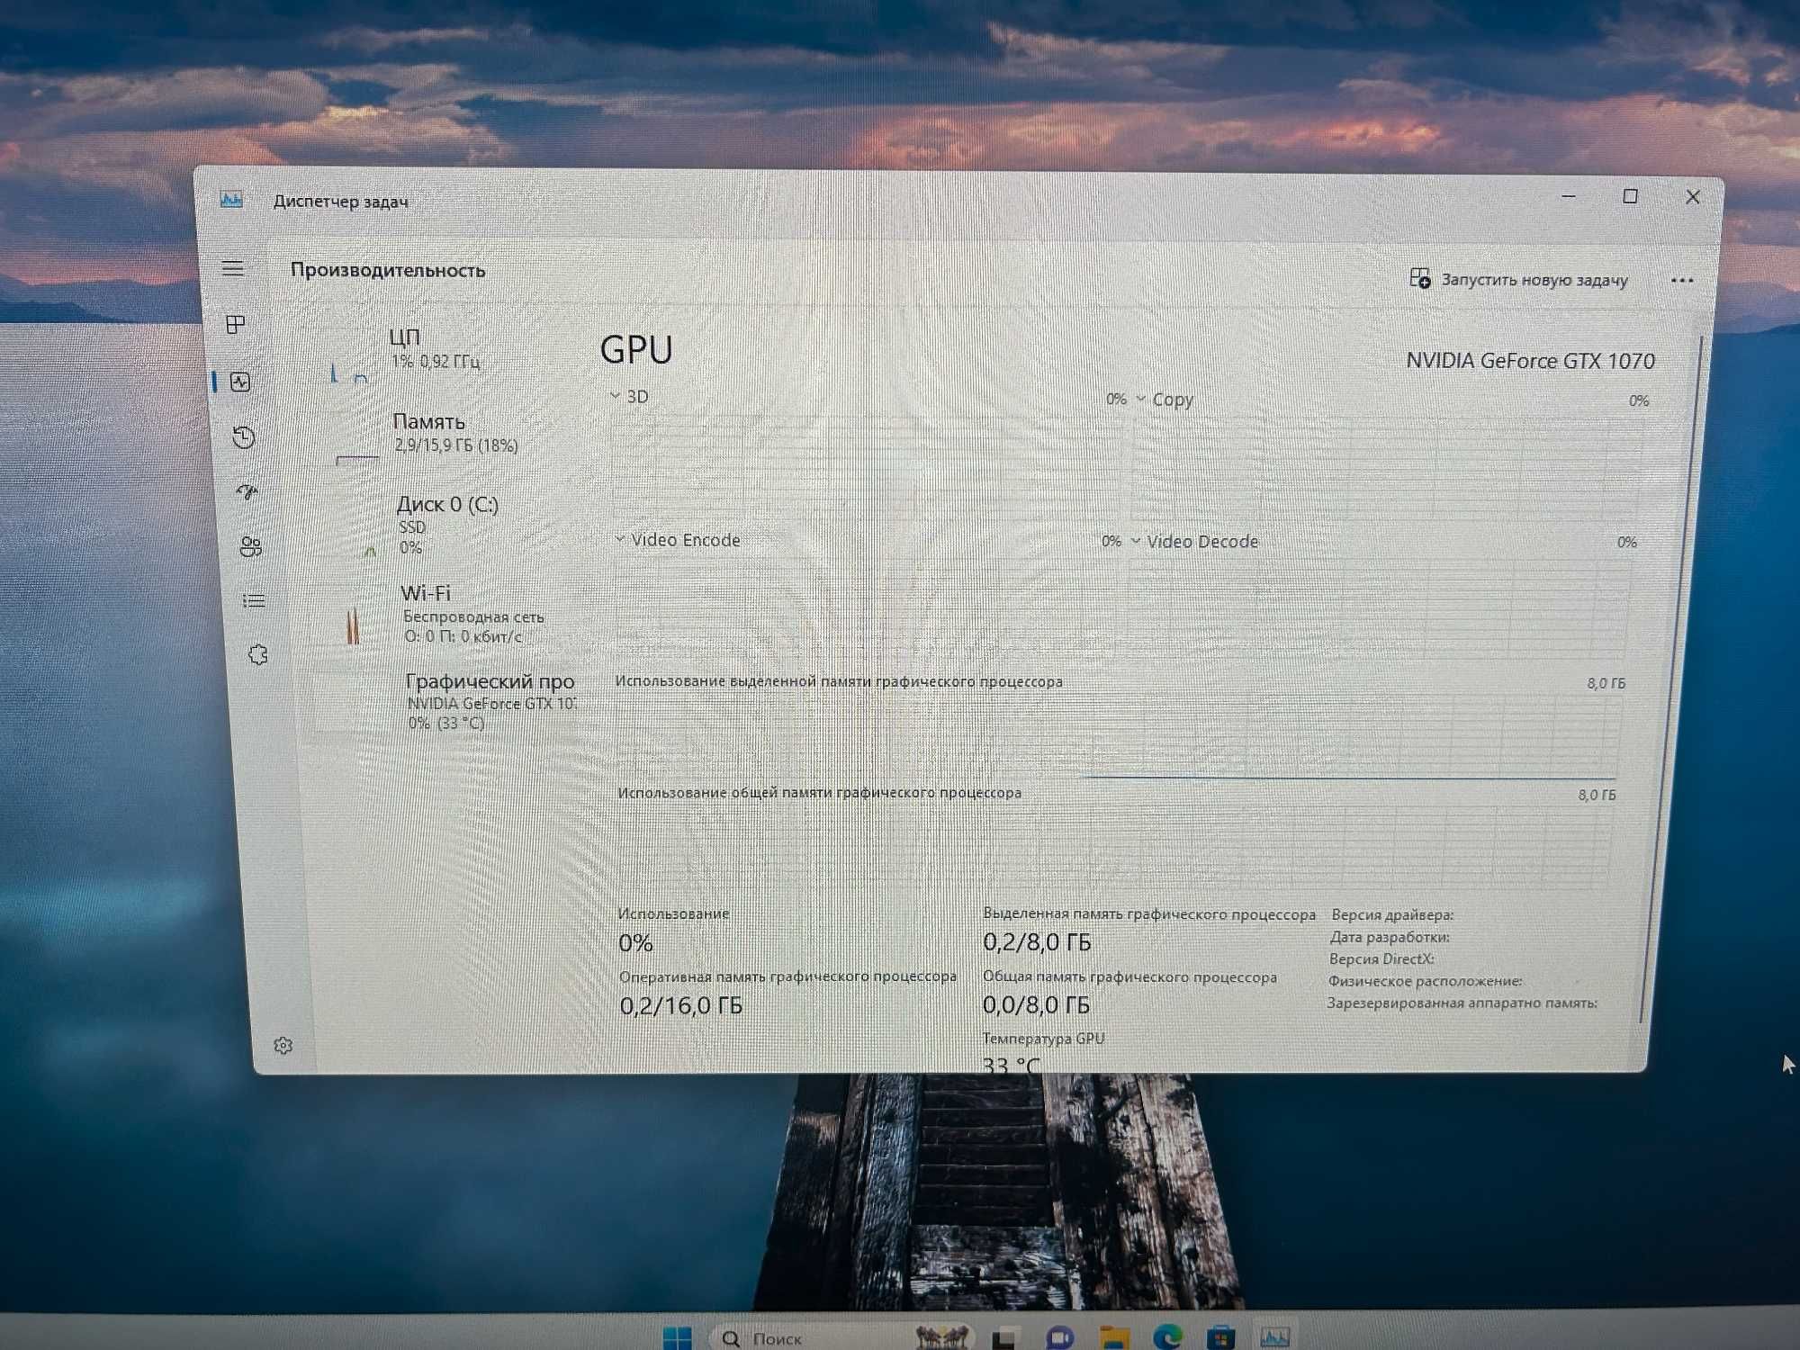Viewport: 1800px width, 1350px height.
Task: Select the Диск 0 (C:) performance item
Action: point(449,524)
